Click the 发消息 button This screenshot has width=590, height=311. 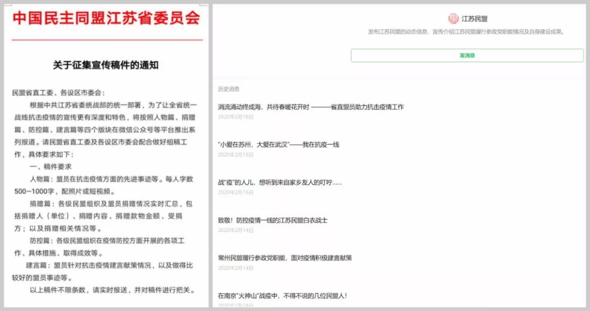coord(467,56)
